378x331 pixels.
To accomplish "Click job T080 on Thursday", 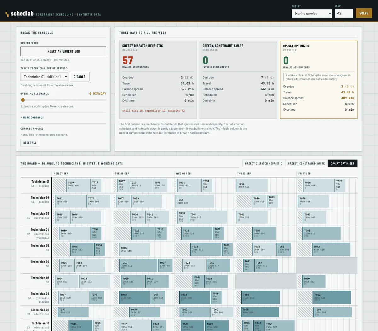I will coord(261,298).
